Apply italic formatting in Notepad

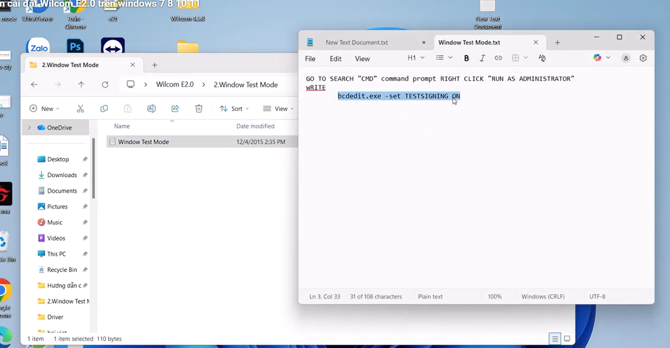tap(482, 58)
